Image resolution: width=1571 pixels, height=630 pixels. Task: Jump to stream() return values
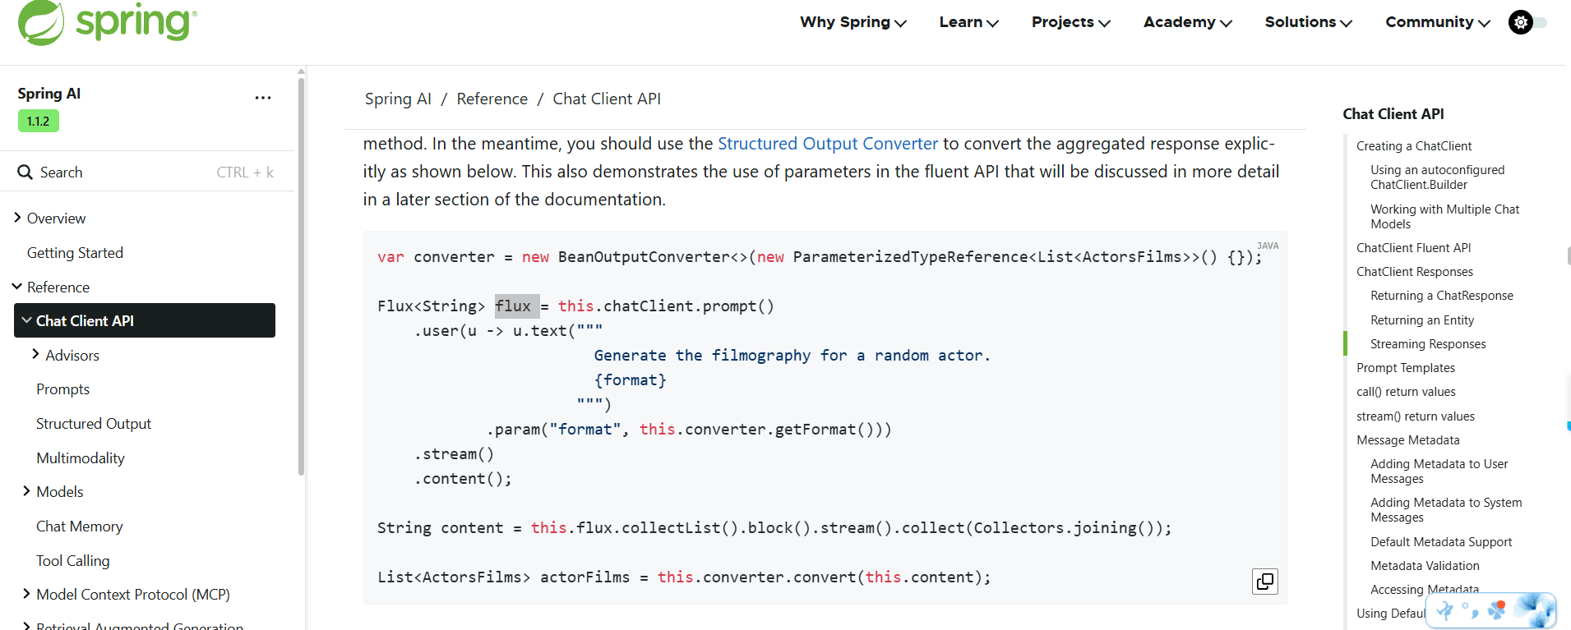1416,416
